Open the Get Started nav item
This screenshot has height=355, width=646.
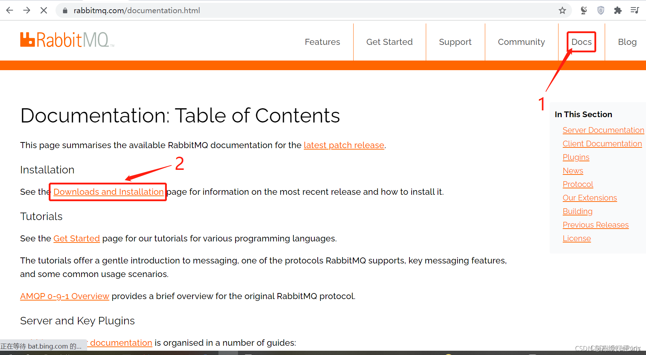(x=390, y=42)
